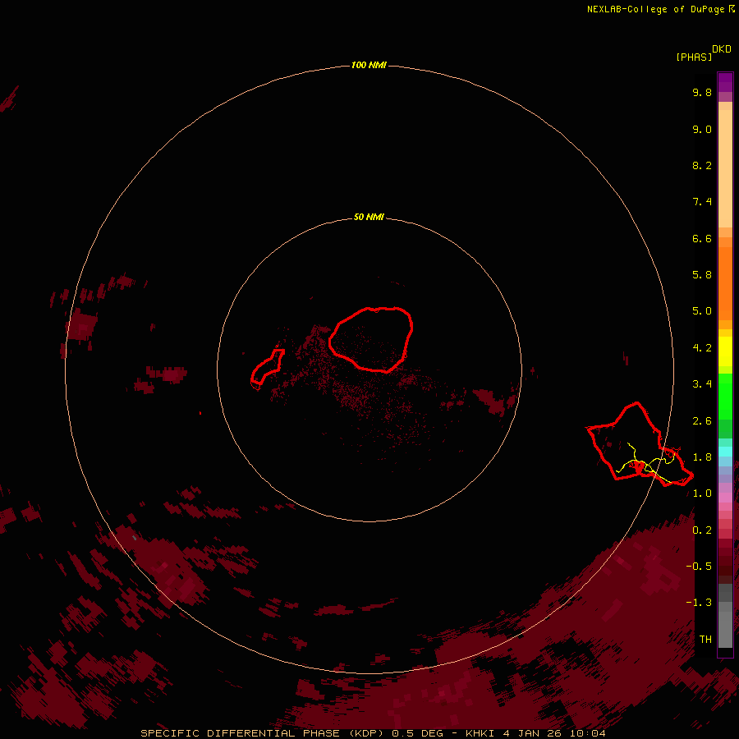Click the DKD units label above the legend
Image resolution: width=739 pixels, height=739 pixels.
click(x=722, y=49)
